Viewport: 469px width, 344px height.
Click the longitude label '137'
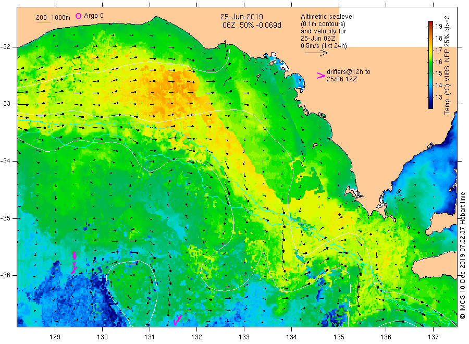[433, 337]
